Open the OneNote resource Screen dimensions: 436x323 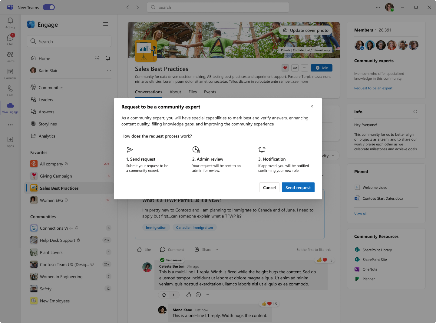pos(366,269)
